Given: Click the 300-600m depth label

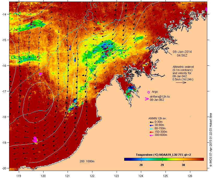Looking at the screenshot, I should 161,135.
